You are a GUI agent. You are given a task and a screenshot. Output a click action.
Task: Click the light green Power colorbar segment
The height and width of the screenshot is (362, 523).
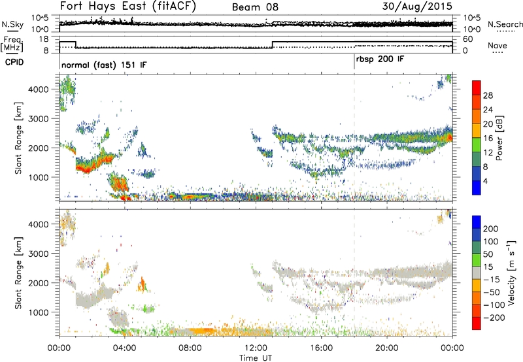pyautogui.click(x=477, y=145)
